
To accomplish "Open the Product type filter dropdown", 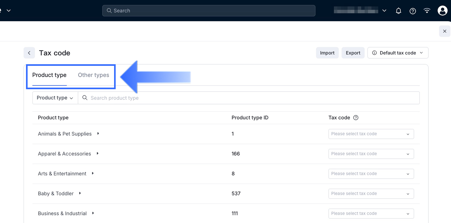I will (x=55, y=98).
